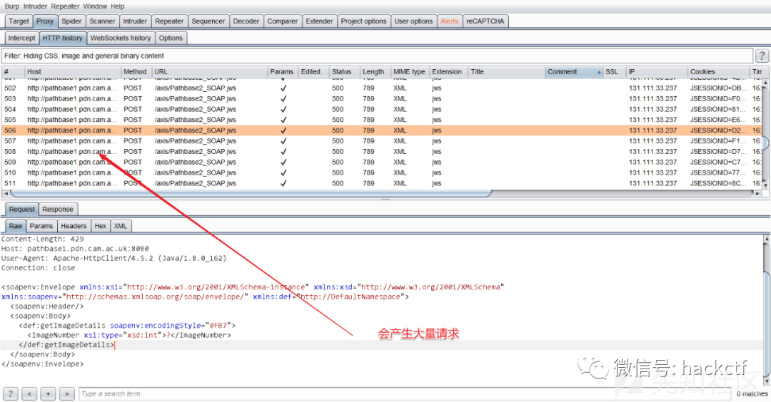
Task: Open the Scanner tab
Action: click(x=102, y=21)
